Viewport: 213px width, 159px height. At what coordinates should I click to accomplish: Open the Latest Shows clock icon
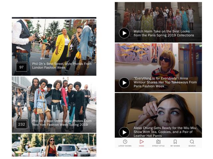pyautogui.click(x=125, y=142)
